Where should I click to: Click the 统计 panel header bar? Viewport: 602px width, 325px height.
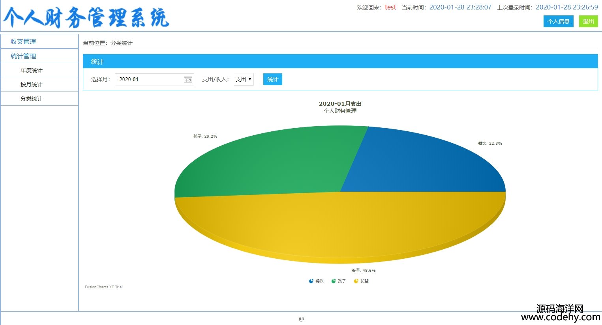click(340, 62)
